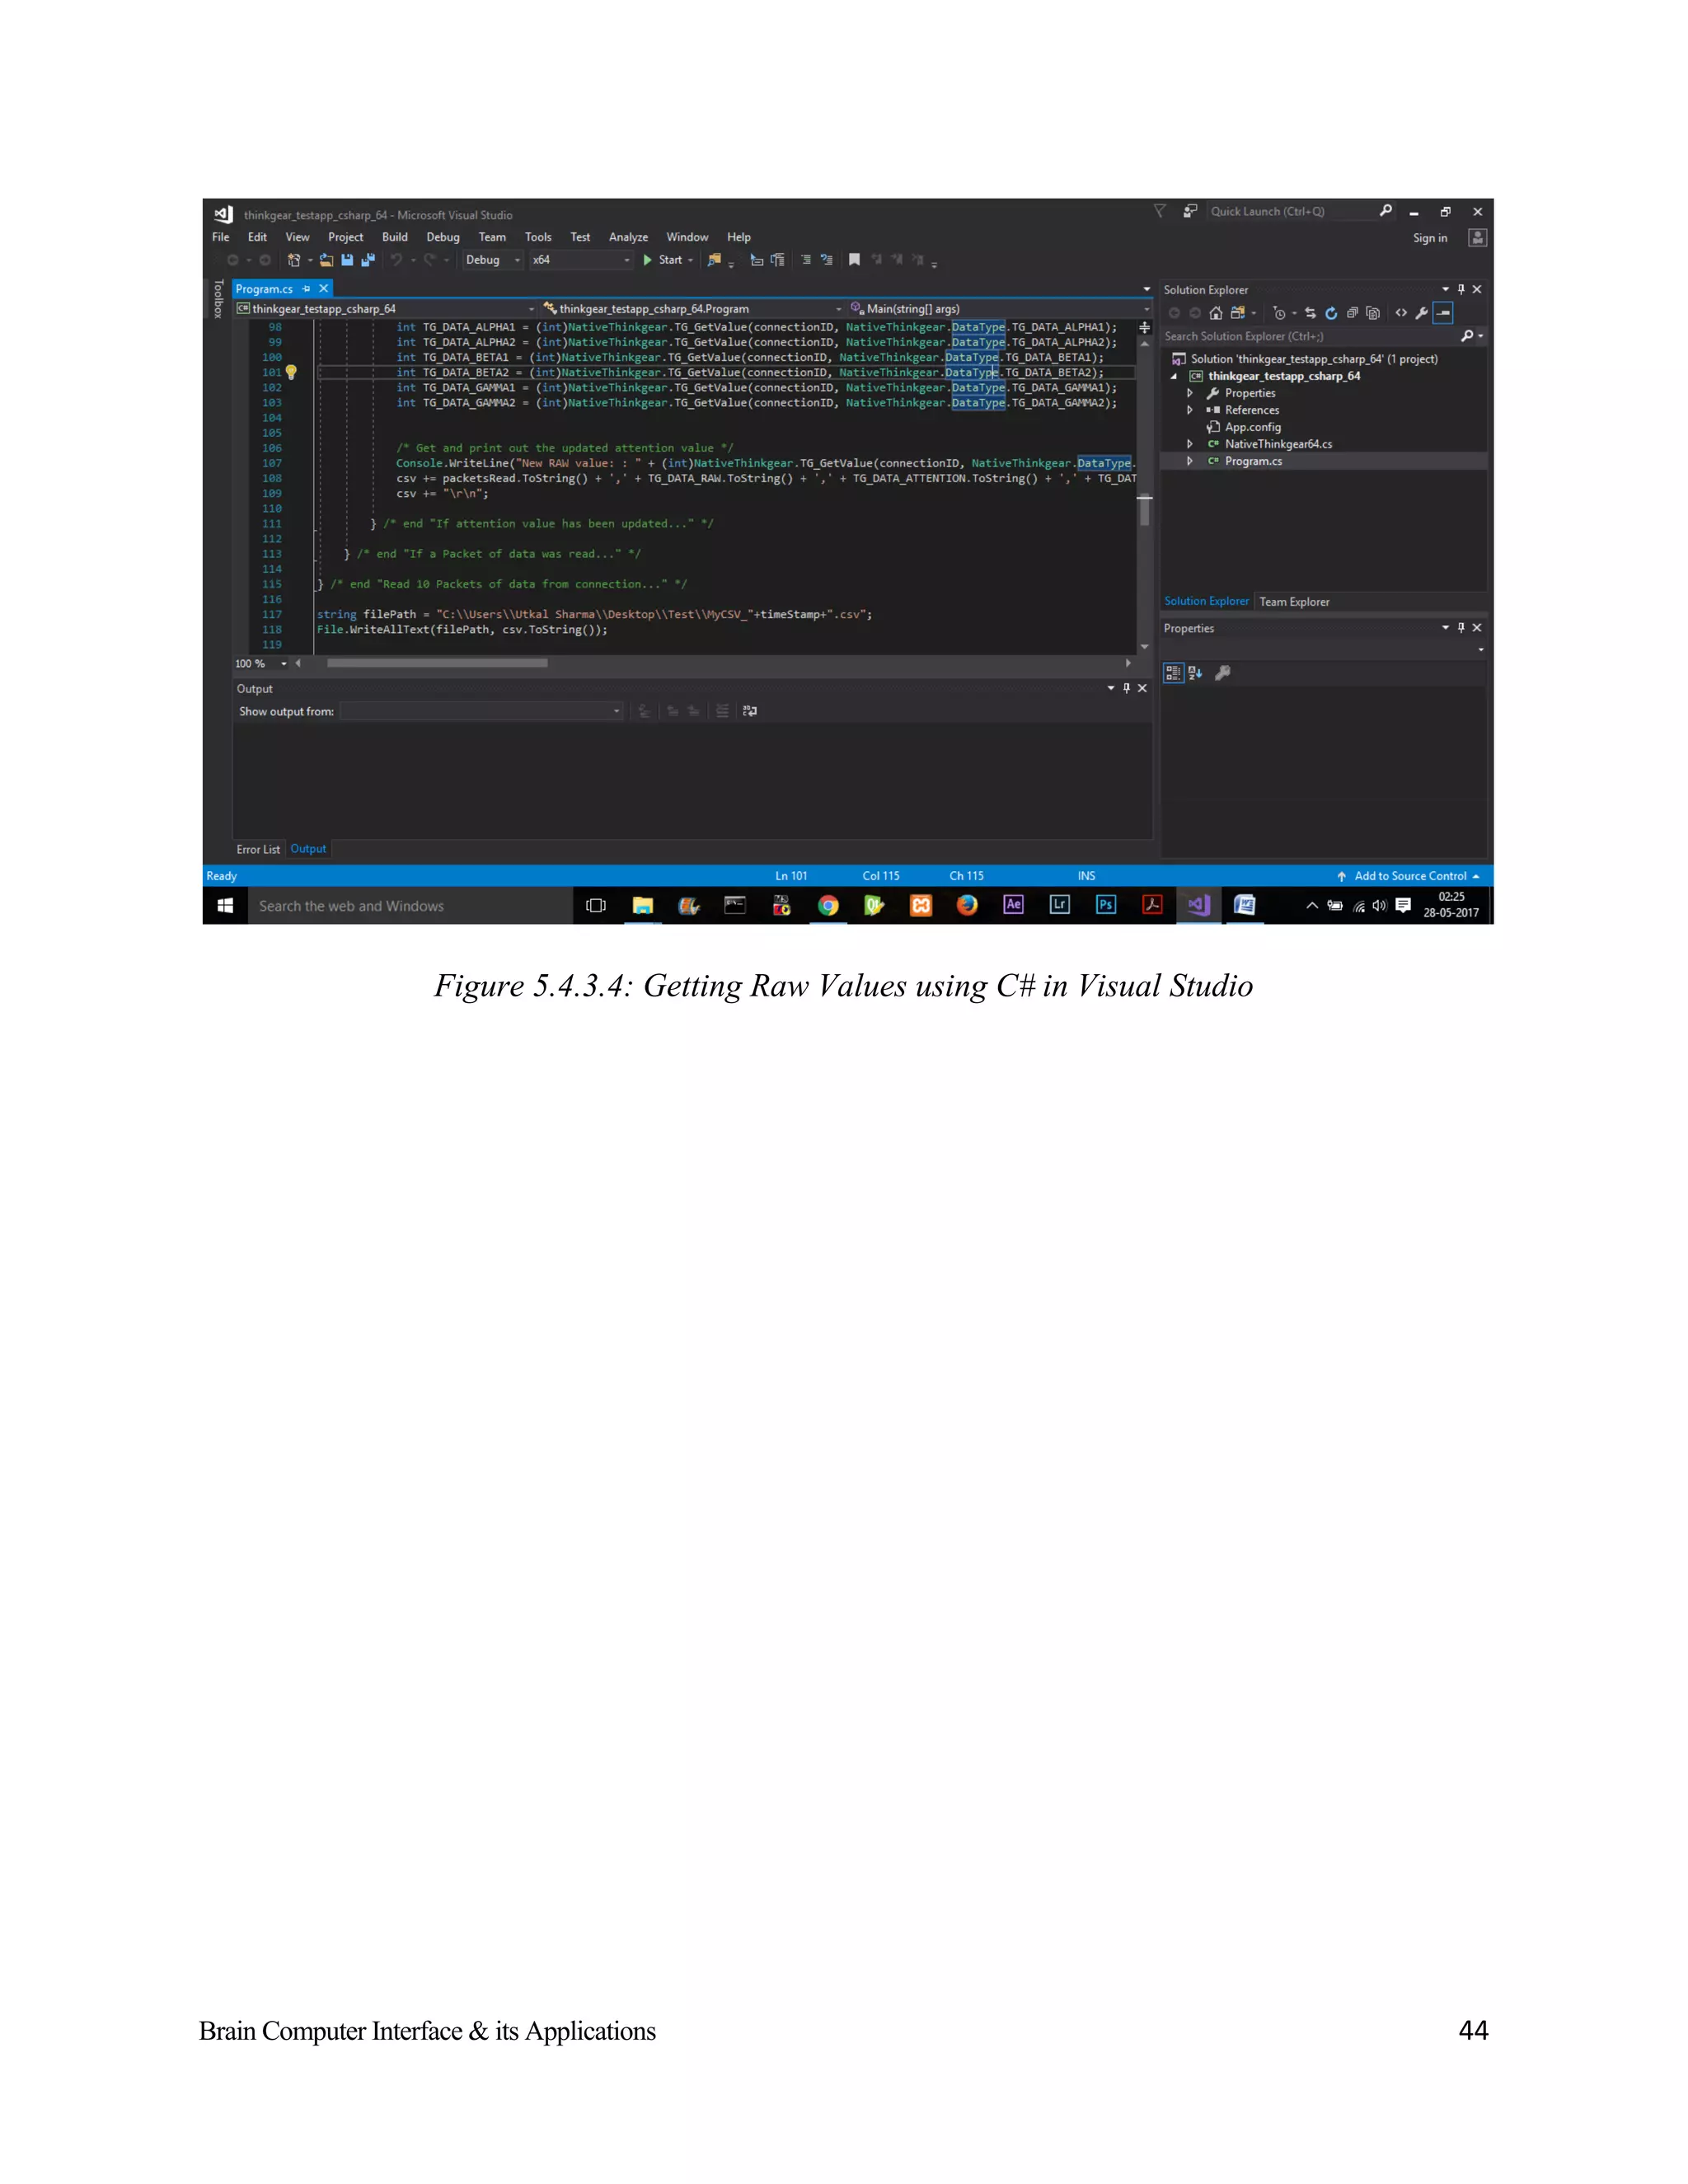This screenshot has width=1688, height=2184.
Task: Click the Pending Changes Filter clock icon
Action: 1279,313
